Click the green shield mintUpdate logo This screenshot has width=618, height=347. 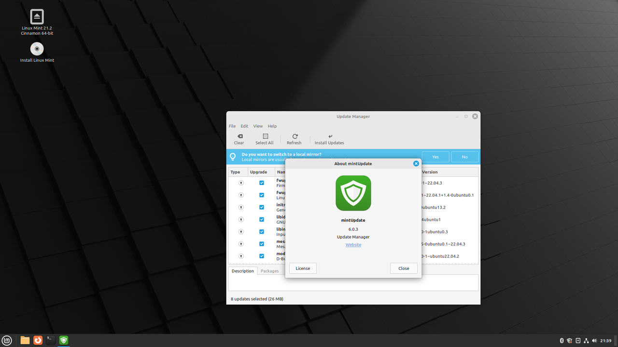[x=353, y=193]
